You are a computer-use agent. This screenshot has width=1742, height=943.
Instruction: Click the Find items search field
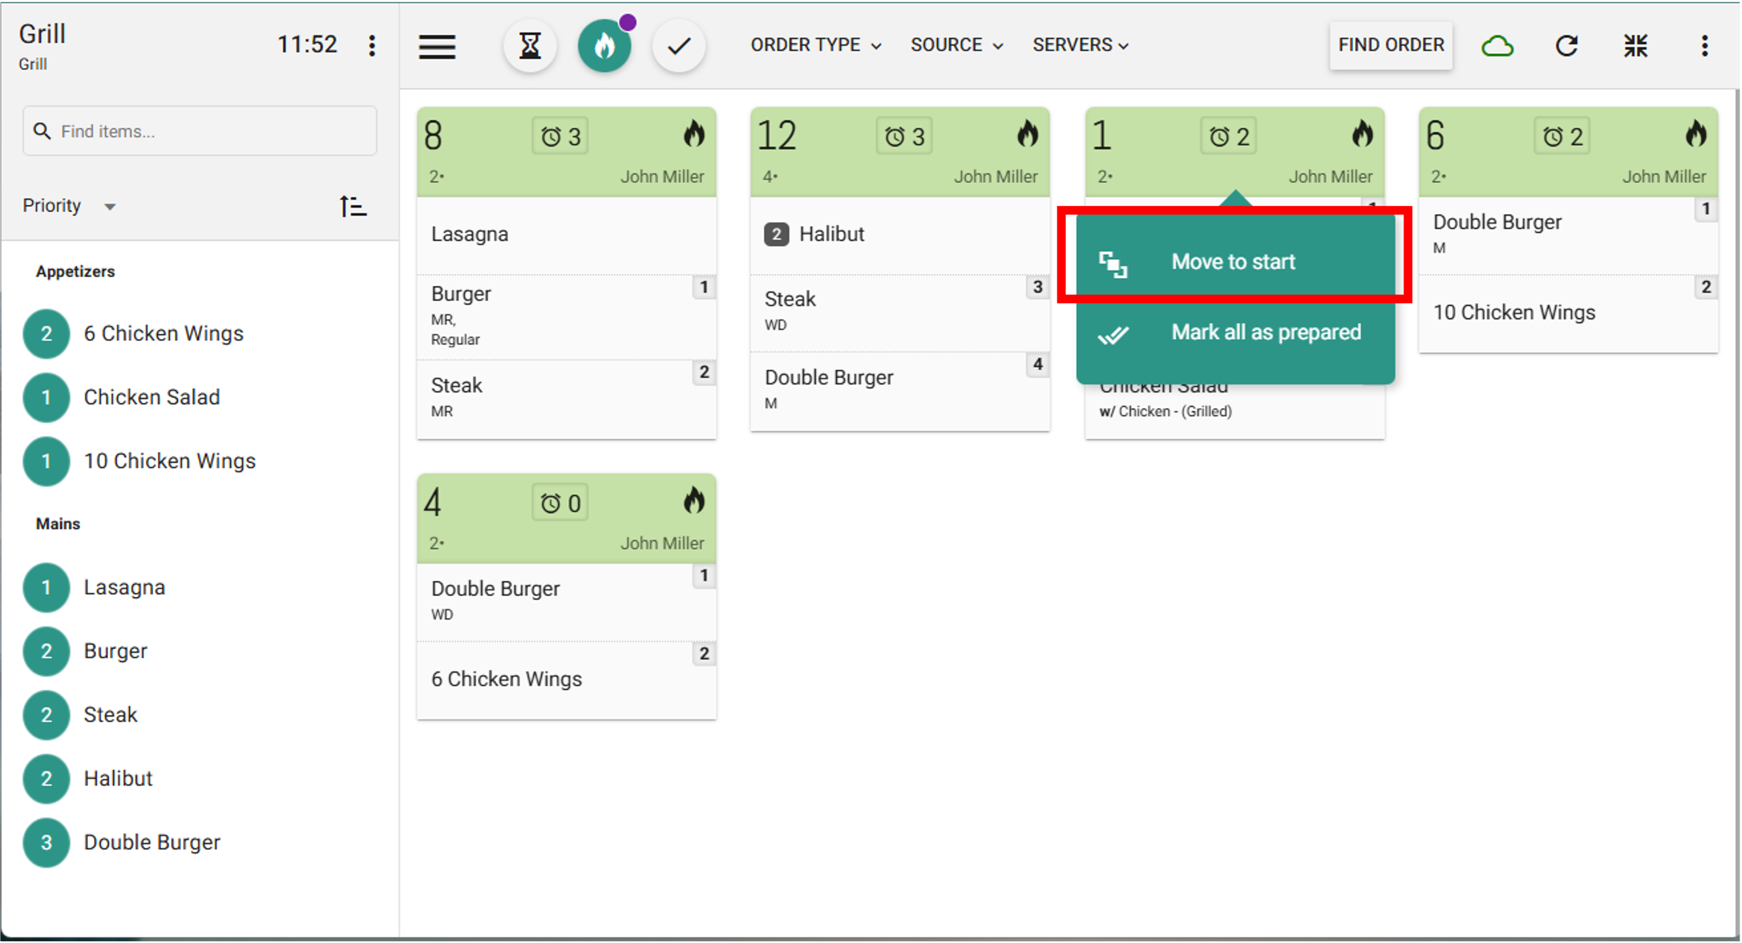200,131
